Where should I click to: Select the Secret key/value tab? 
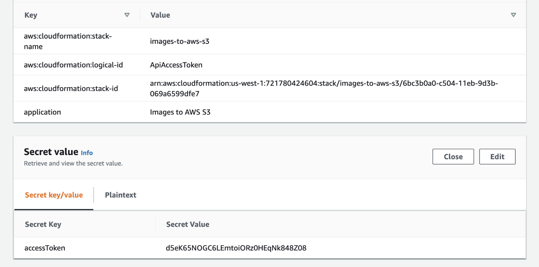tap(54, 195)
